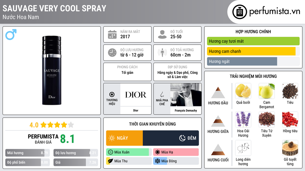Click the nose icon above Nhà pha chế
Screen dimensions: 305x171
(x=162, y=94)
